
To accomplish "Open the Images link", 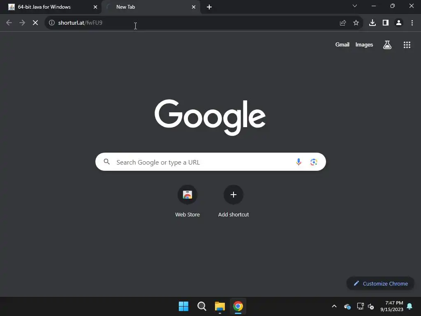I will coord(364,44).
